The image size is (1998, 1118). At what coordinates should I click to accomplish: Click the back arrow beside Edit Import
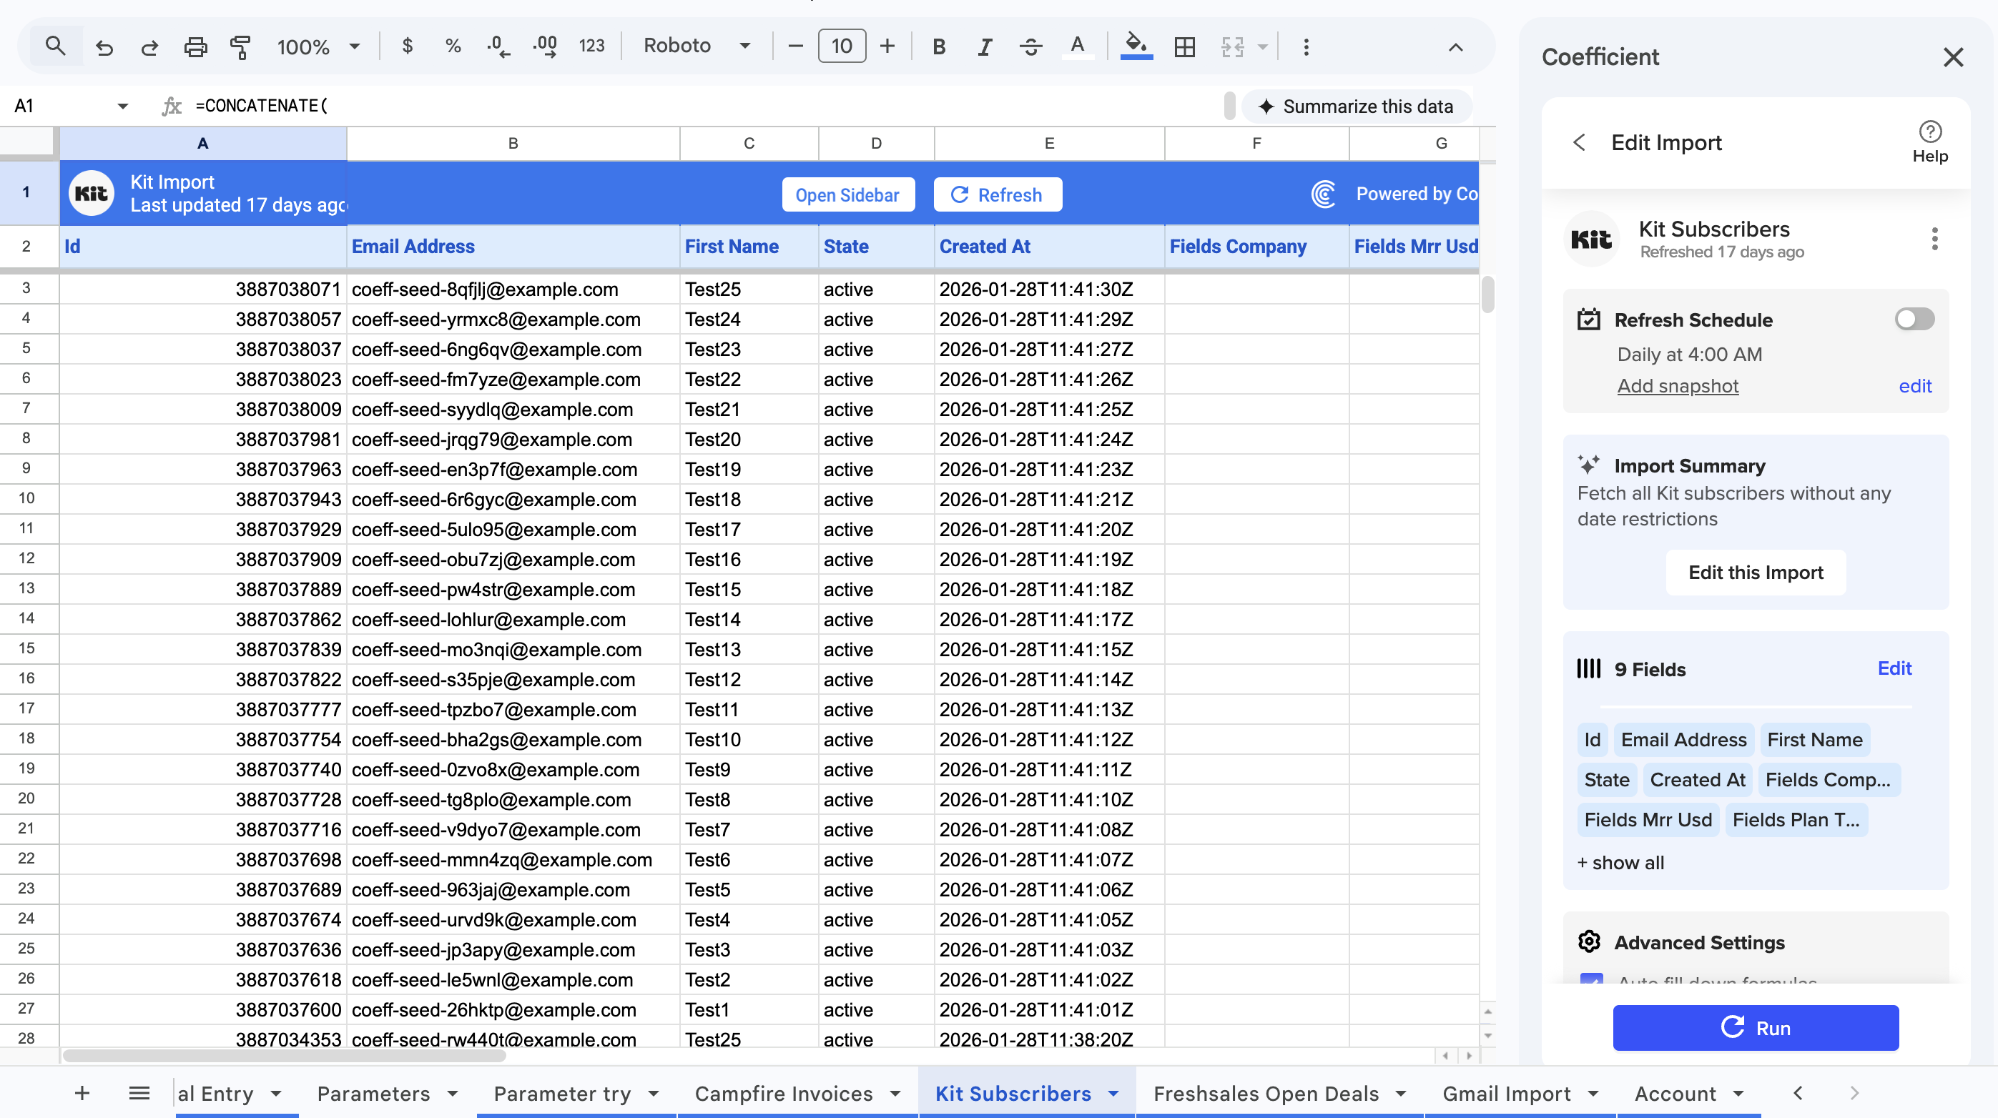[x=1579, y=143]
